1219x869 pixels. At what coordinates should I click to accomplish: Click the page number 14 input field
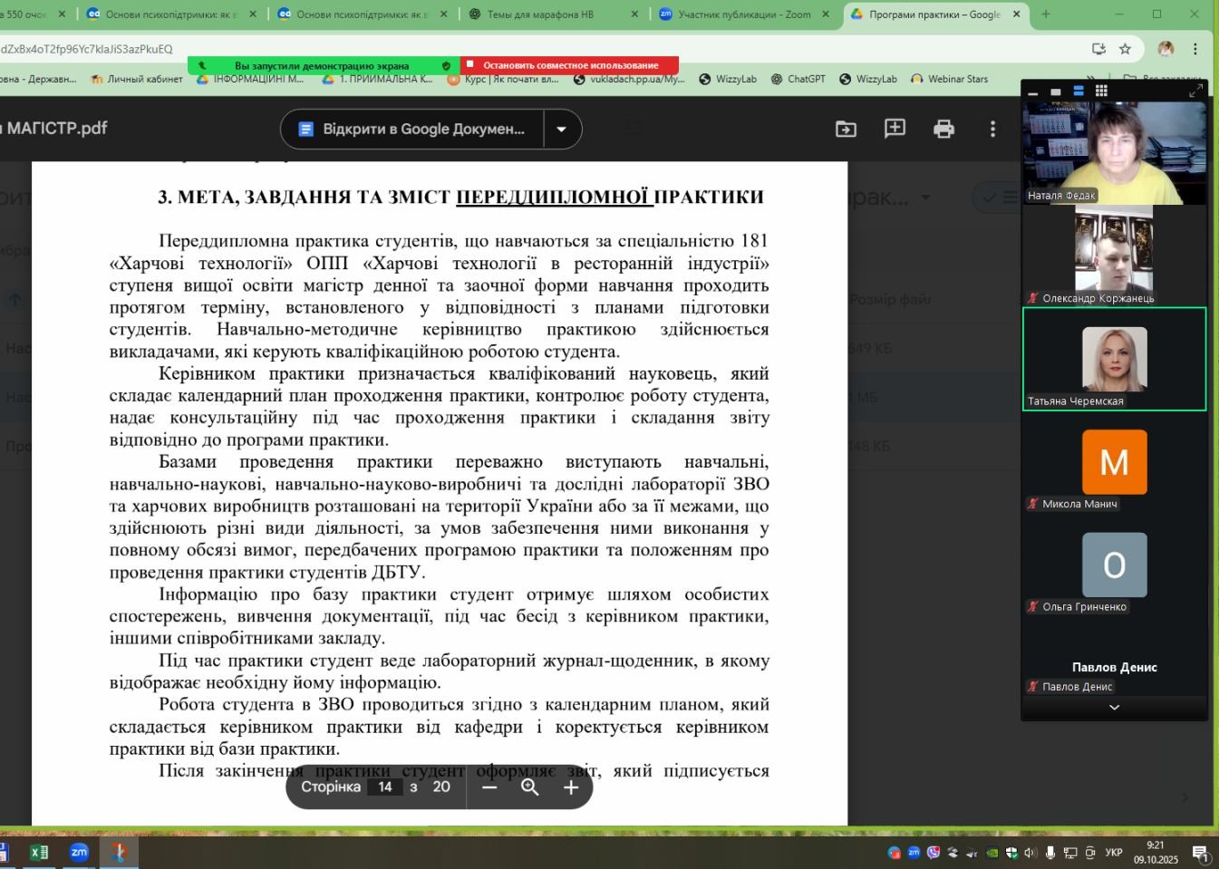(385, 787)
